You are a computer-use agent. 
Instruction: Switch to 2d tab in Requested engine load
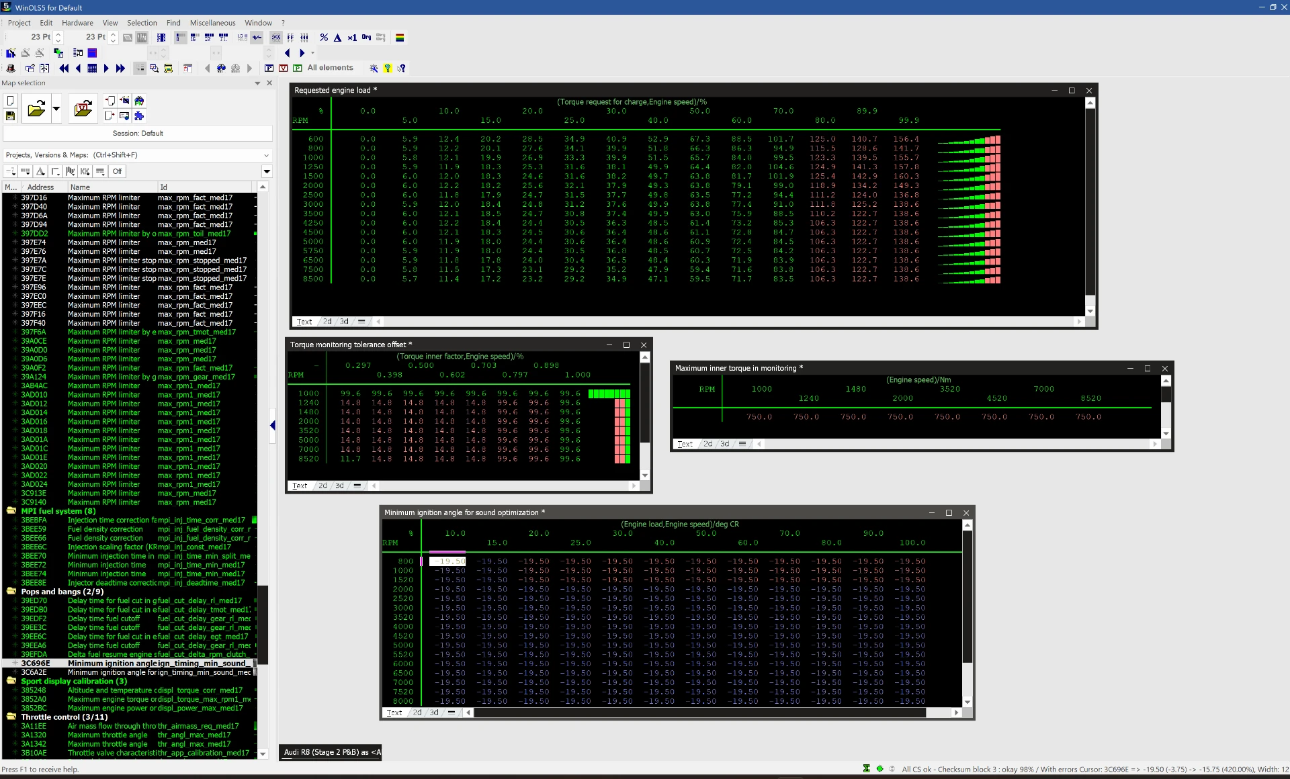(327, 322)
